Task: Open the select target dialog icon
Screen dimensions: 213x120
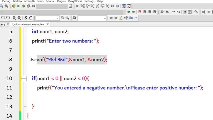Action: pyautogui.click(x=70, y=6)
